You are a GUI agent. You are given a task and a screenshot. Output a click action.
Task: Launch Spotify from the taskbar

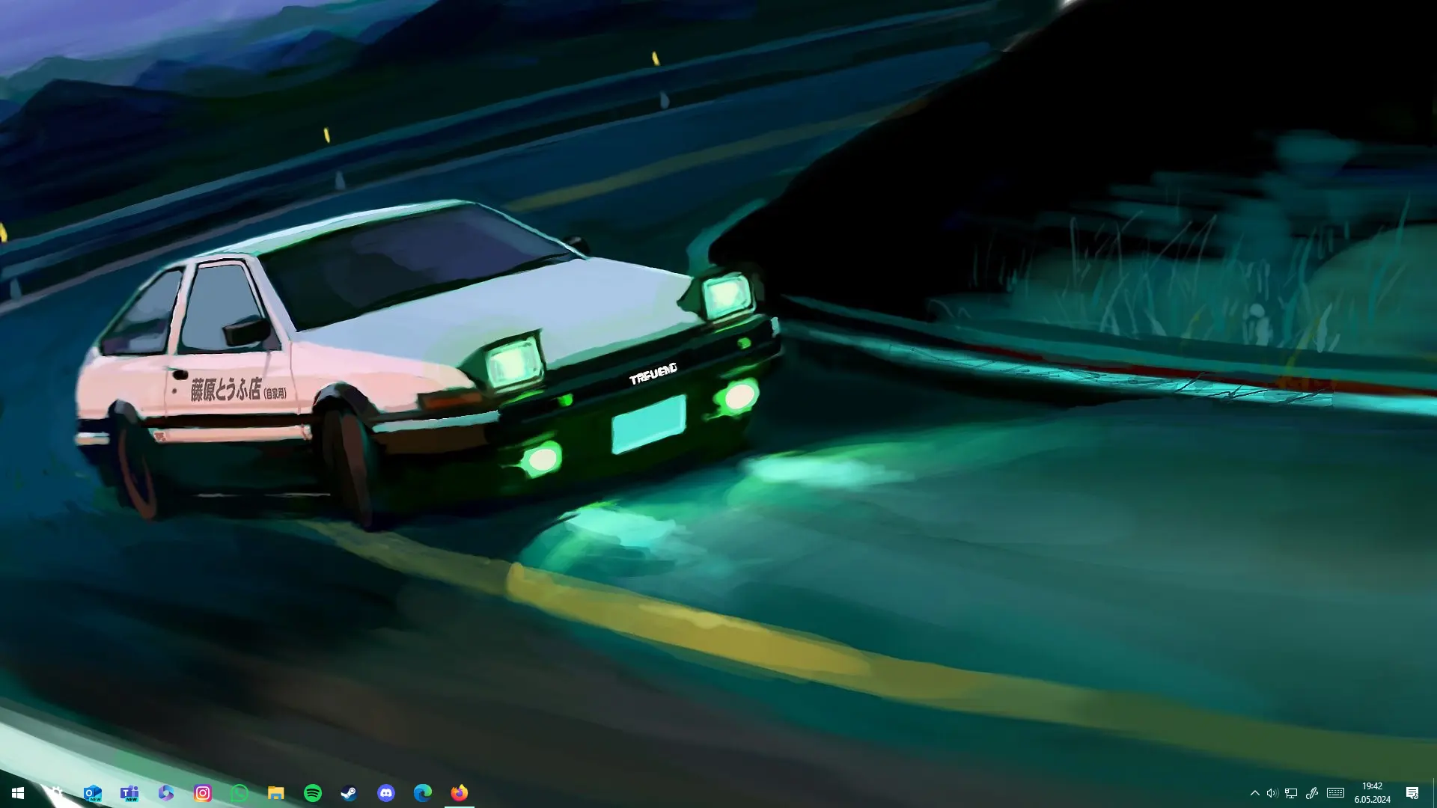[x=312, y=793]
